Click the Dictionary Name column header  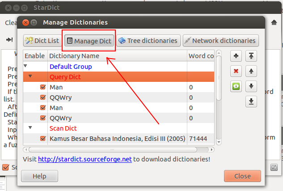(x=117, y=56)
